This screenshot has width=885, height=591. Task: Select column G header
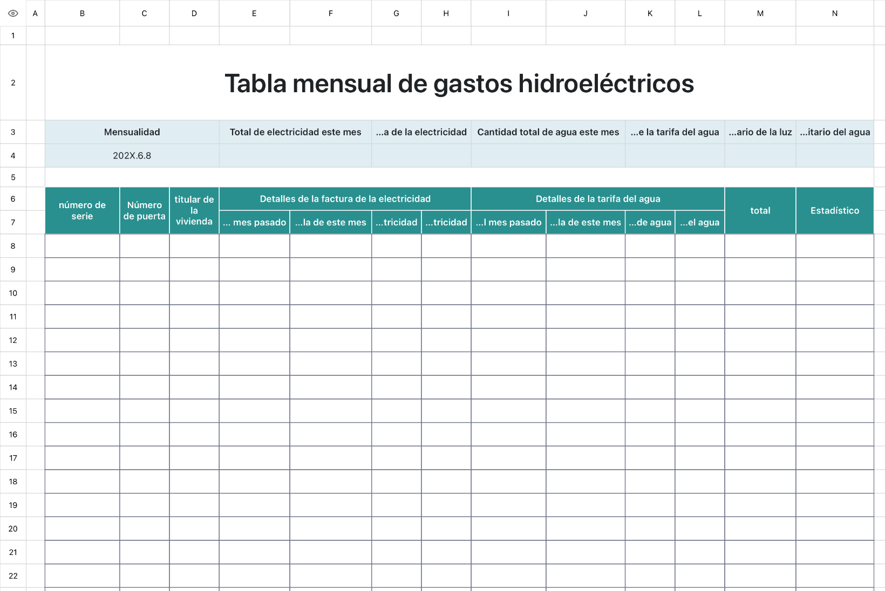click(x=396, y=13)
